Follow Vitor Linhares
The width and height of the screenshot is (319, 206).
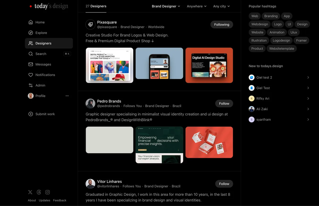[x=224, y=184]
